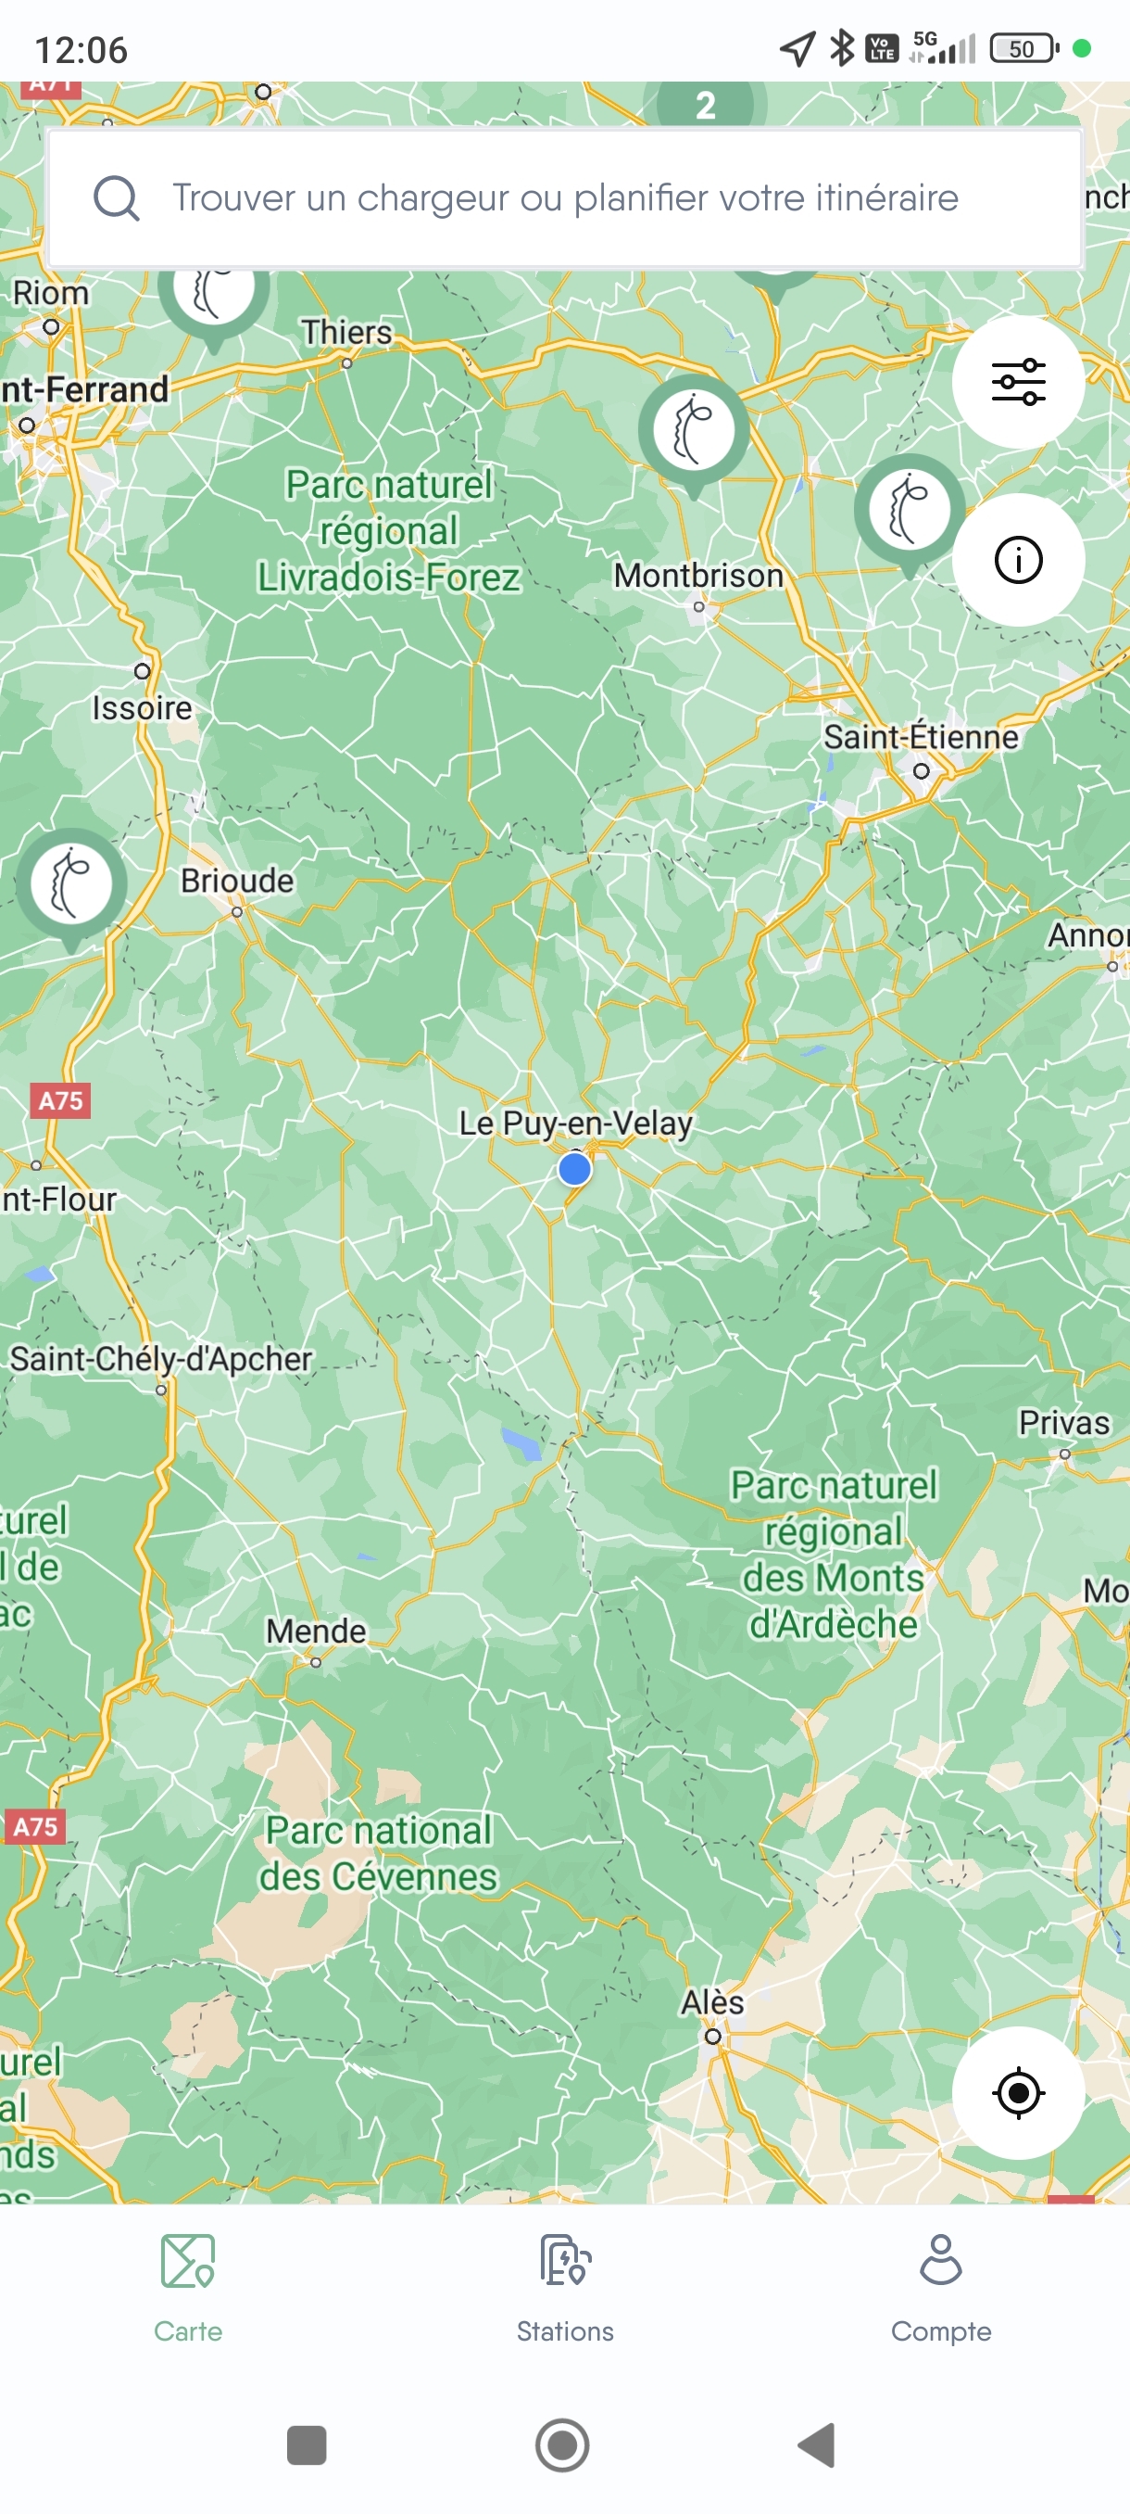Open the map filters slider button
This screenshot has height=2514, width=1130.
click(1018, 382)
